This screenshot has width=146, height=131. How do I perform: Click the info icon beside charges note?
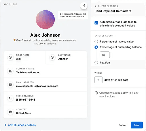pyautogui.click(x=96, y=93)
